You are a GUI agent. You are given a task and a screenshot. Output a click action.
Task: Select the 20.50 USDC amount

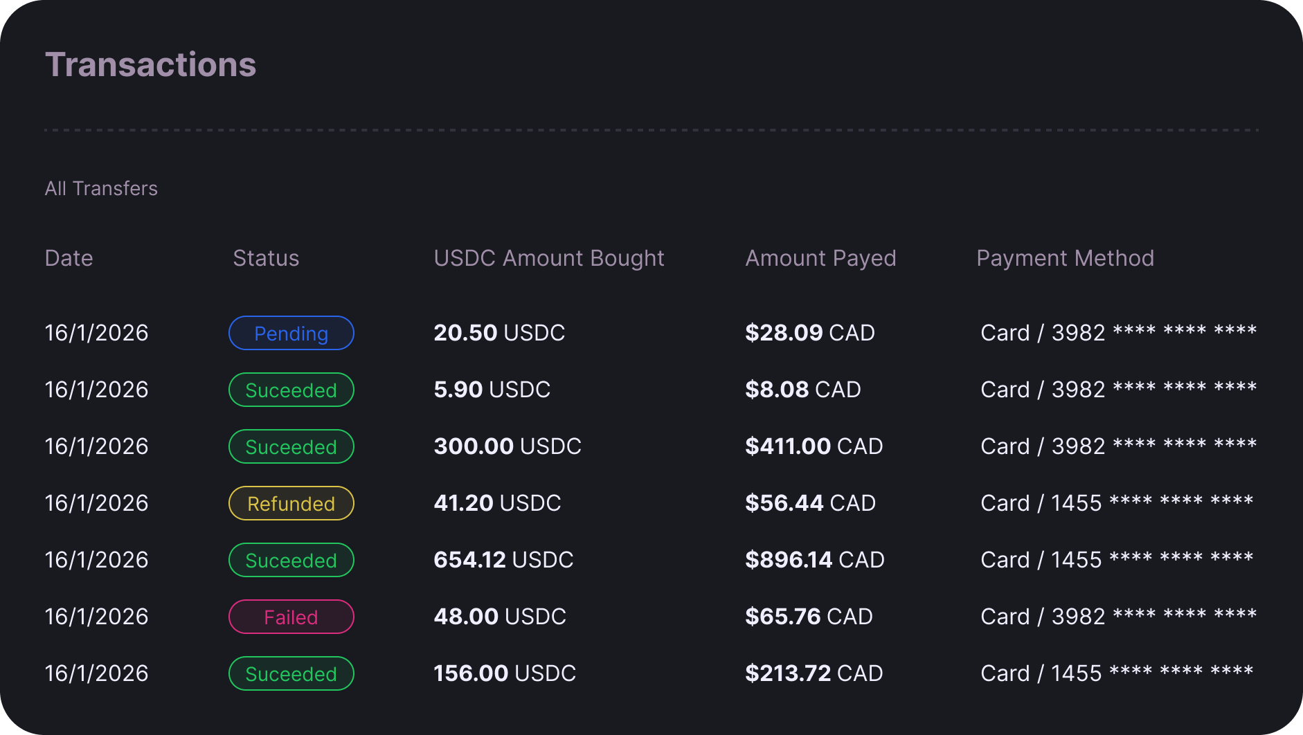tap(499, 333)
